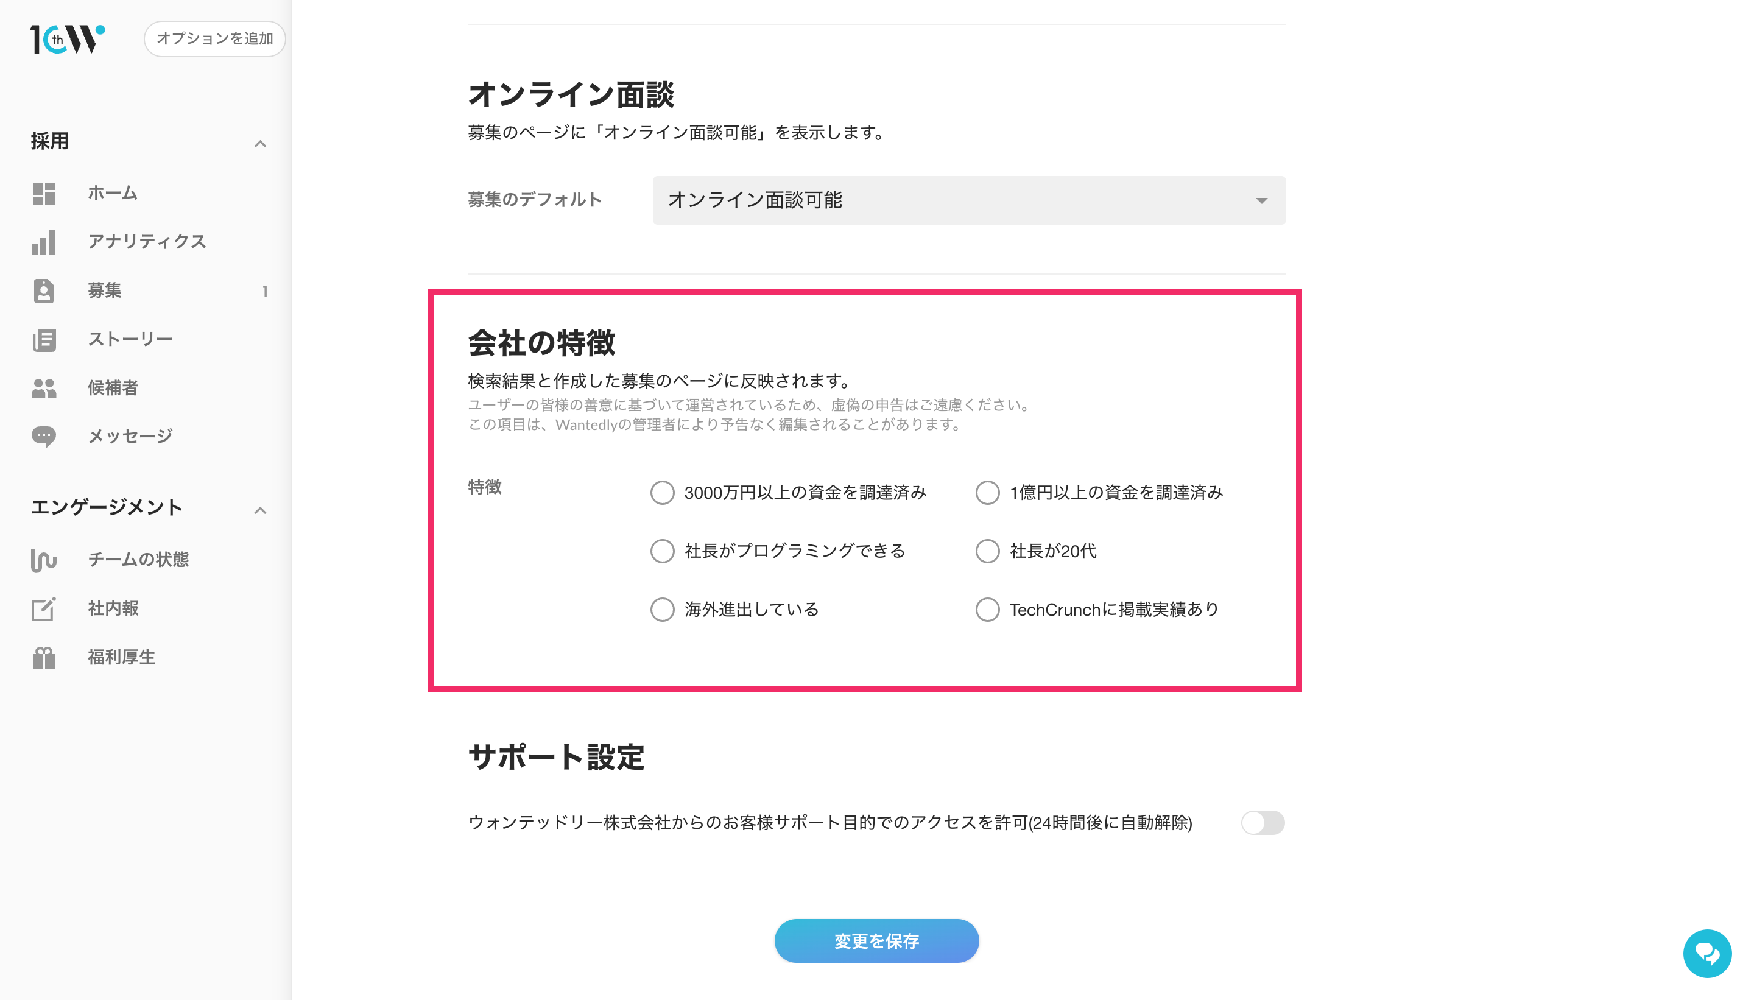Image resolution: width=1754 pixels, height=1000 pixels.
Task: Open the ストーリー document icon
Action: tap(43, 340)
